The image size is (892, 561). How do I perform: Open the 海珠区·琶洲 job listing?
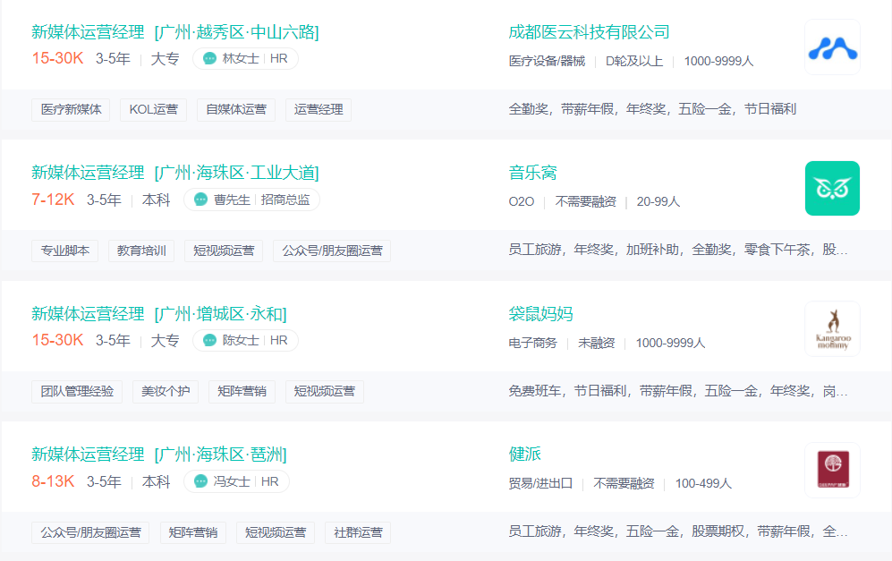[159, 455]
